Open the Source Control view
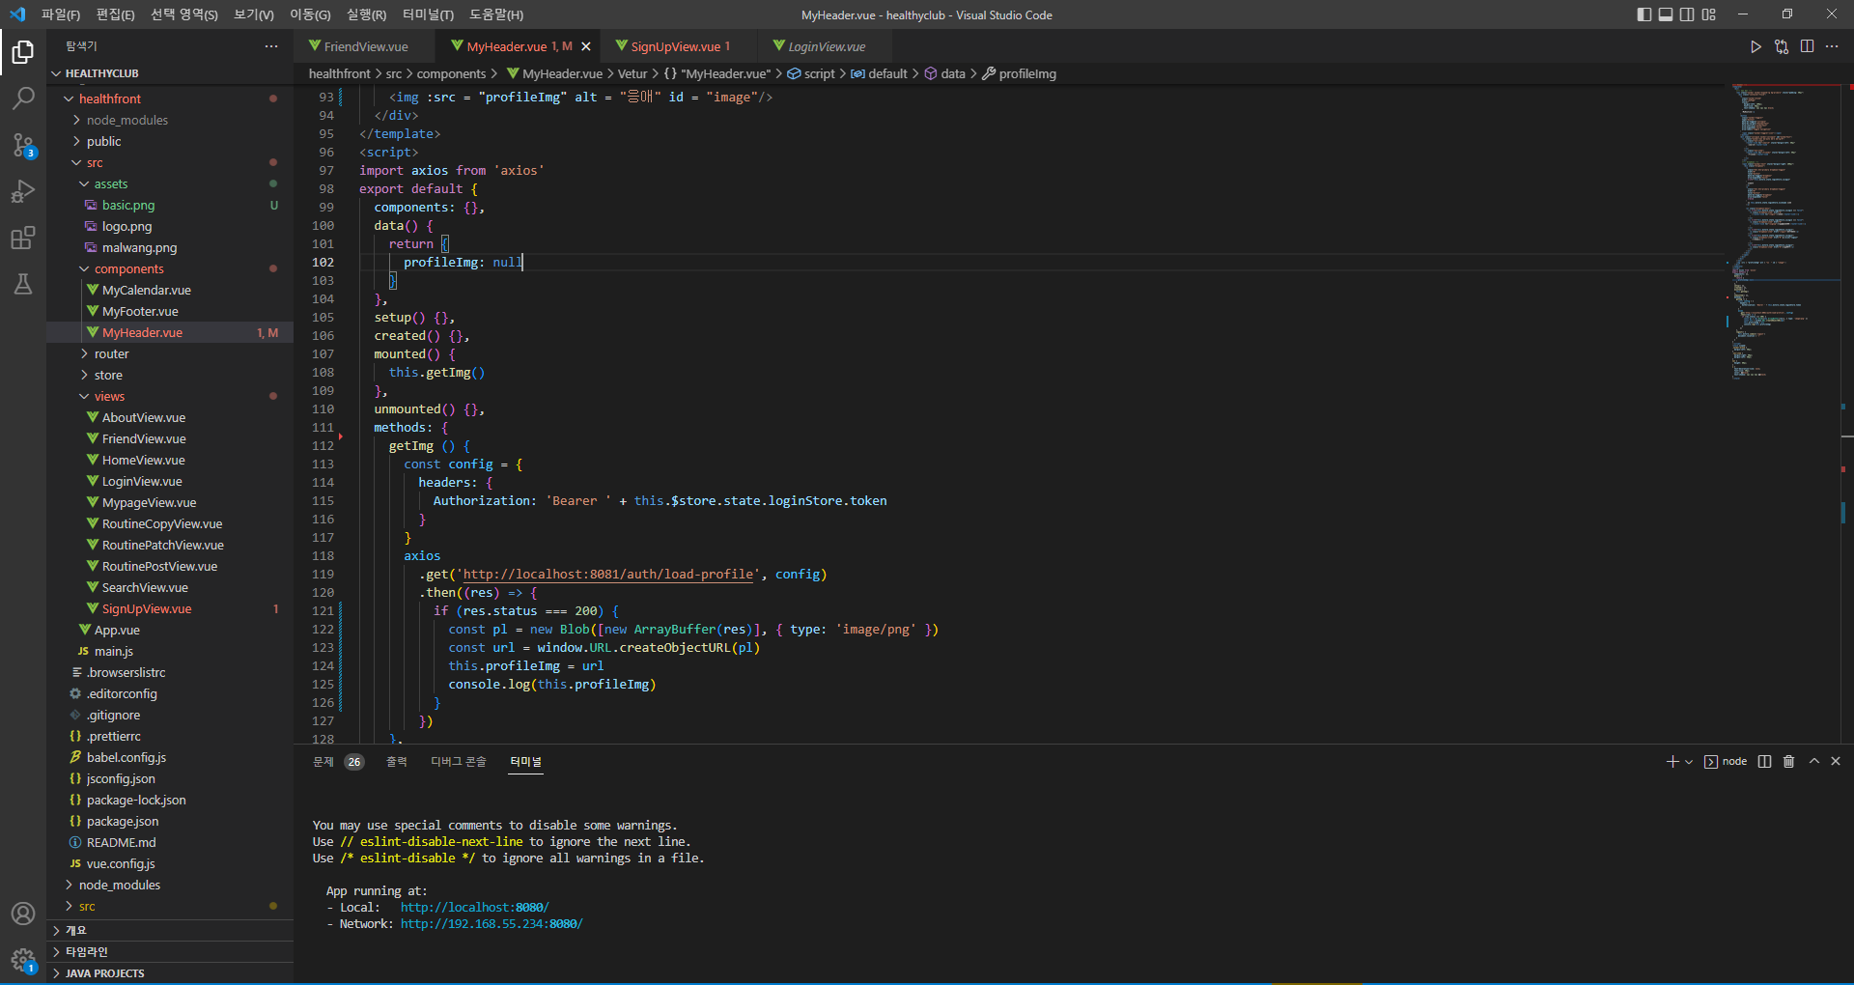 (23, 145)
